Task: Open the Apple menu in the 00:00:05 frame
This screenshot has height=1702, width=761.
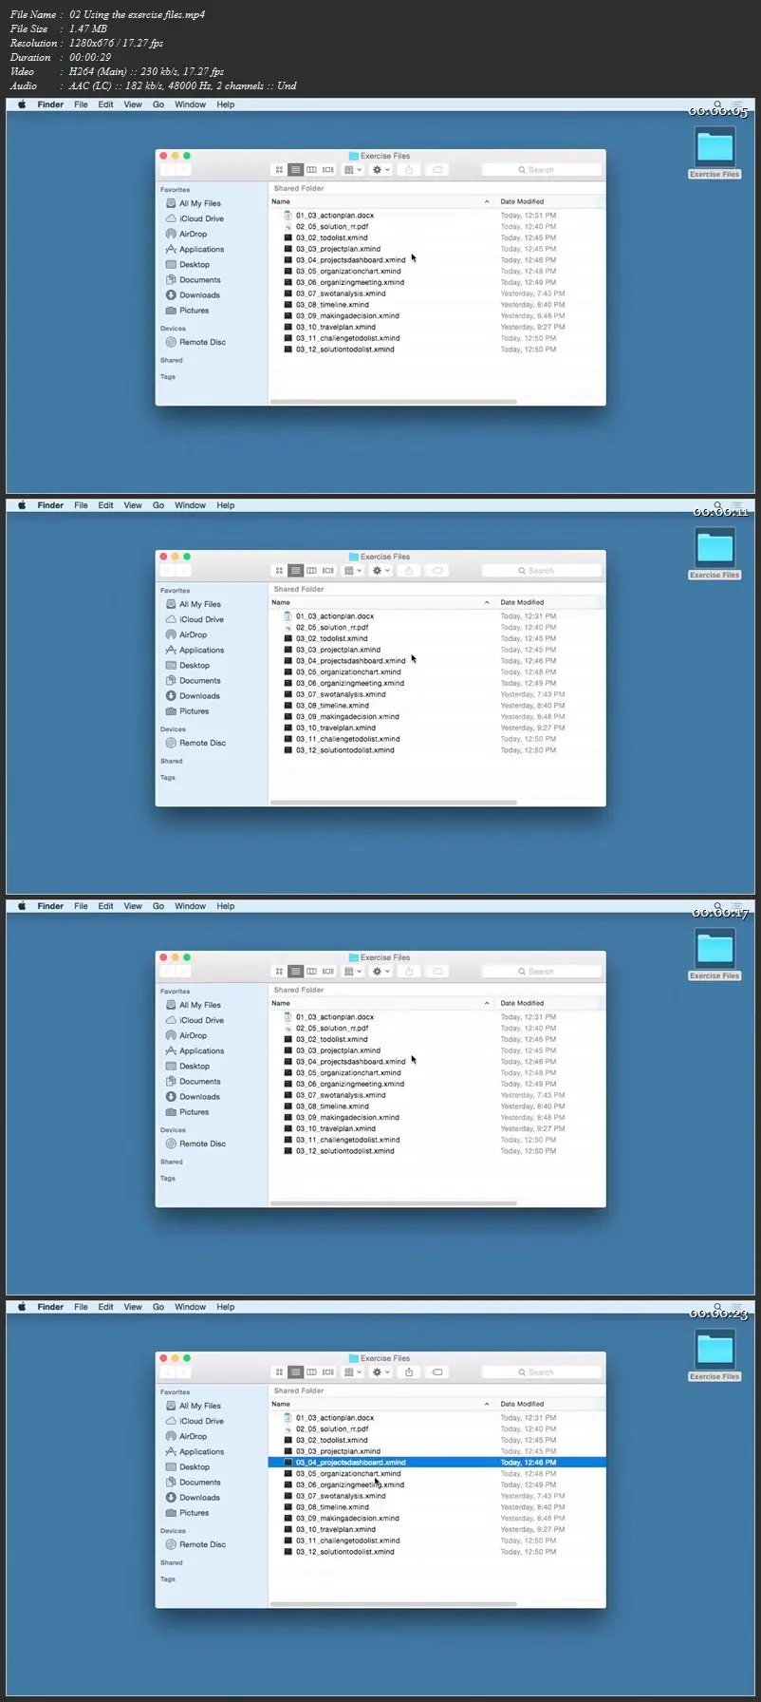Action: (x=22, y=104)
